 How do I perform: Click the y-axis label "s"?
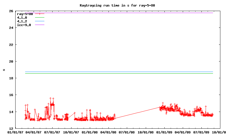coord(4,70)
